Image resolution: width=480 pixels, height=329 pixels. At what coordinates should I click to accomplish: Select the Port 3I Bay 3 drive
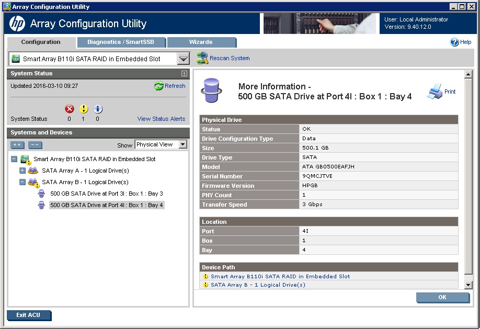click(107, 194)
